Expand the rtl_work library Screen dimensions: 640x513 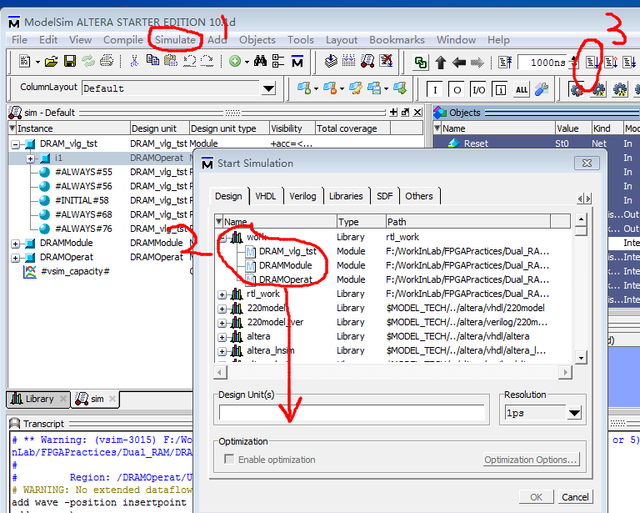222,294
